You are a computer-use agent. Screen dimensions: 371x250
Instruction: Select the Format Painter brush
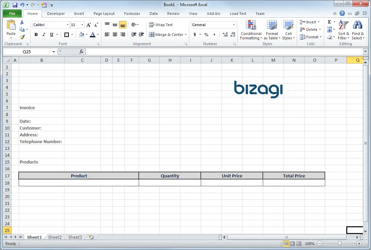pos(22,37)
